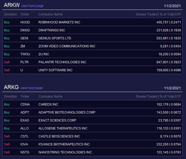186x159 pixels.
Task: Open ARKW view fund page link
Action: (32, 6)
